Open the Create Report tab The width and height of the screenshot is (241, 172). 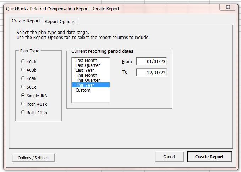coord(26,21)
